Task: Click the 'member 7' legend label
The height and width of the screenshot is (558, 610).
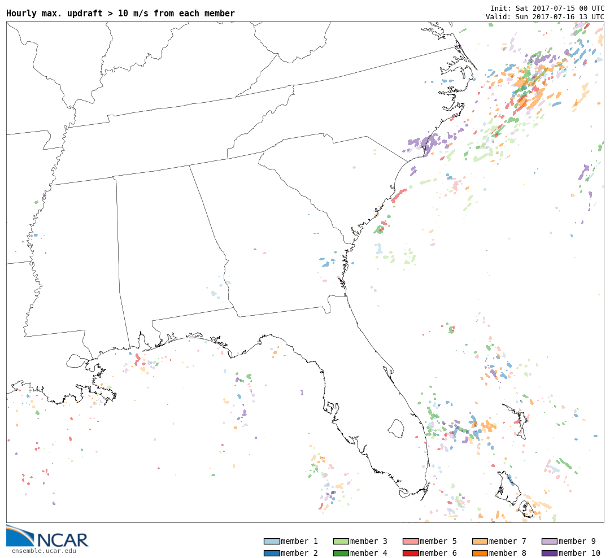Action: [508, 541]
